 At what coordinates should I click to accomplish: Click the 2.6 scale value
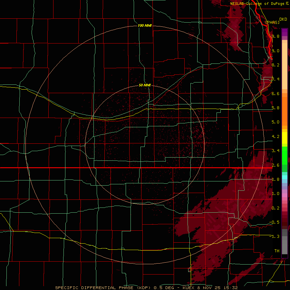tap(275, 165)
